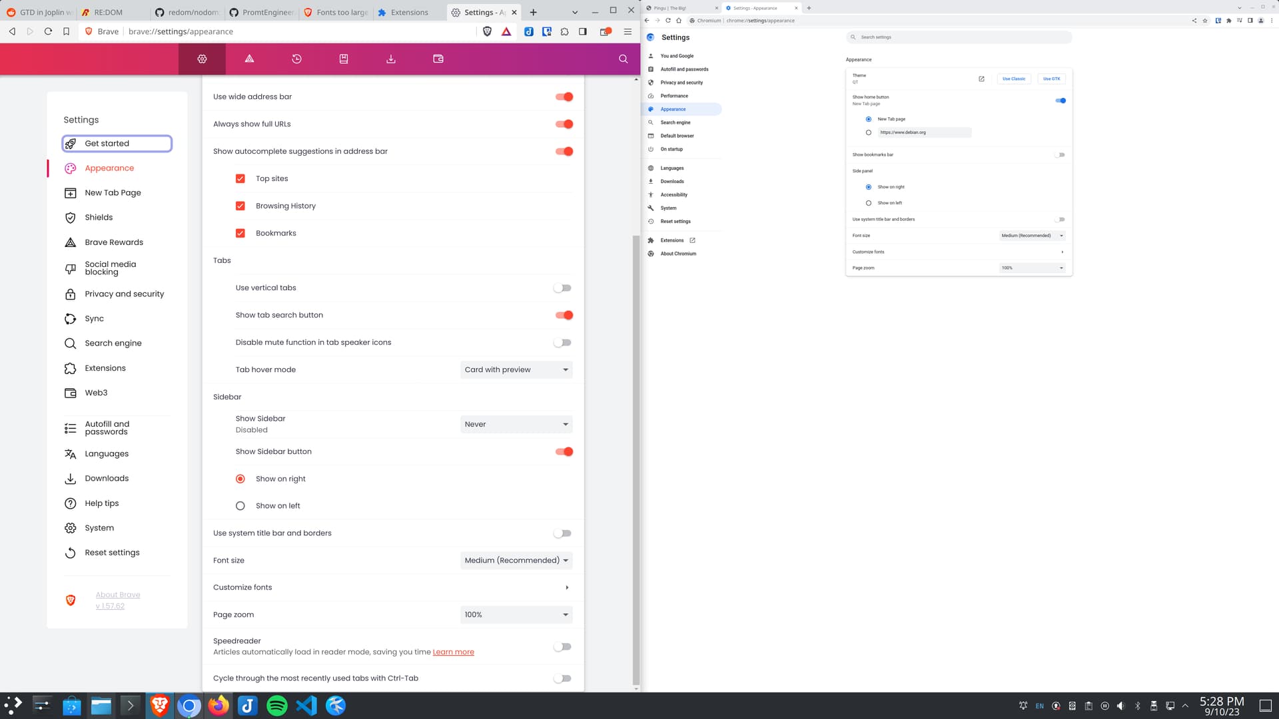Click the Brave Rewards triangle toolbar tab
Screen dimensions: 1279x719
(x=249, y=59)
